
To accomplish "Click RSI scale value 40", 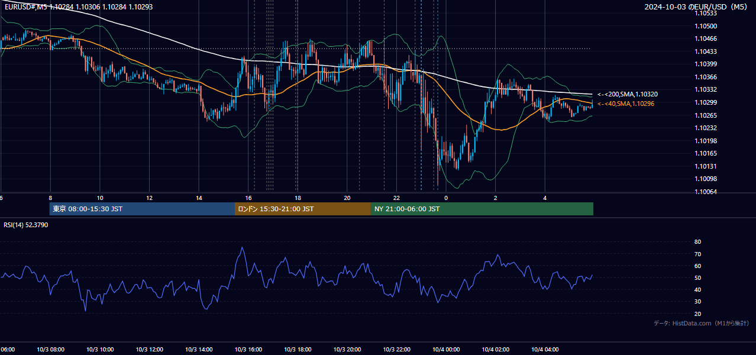I will point(698,289).
